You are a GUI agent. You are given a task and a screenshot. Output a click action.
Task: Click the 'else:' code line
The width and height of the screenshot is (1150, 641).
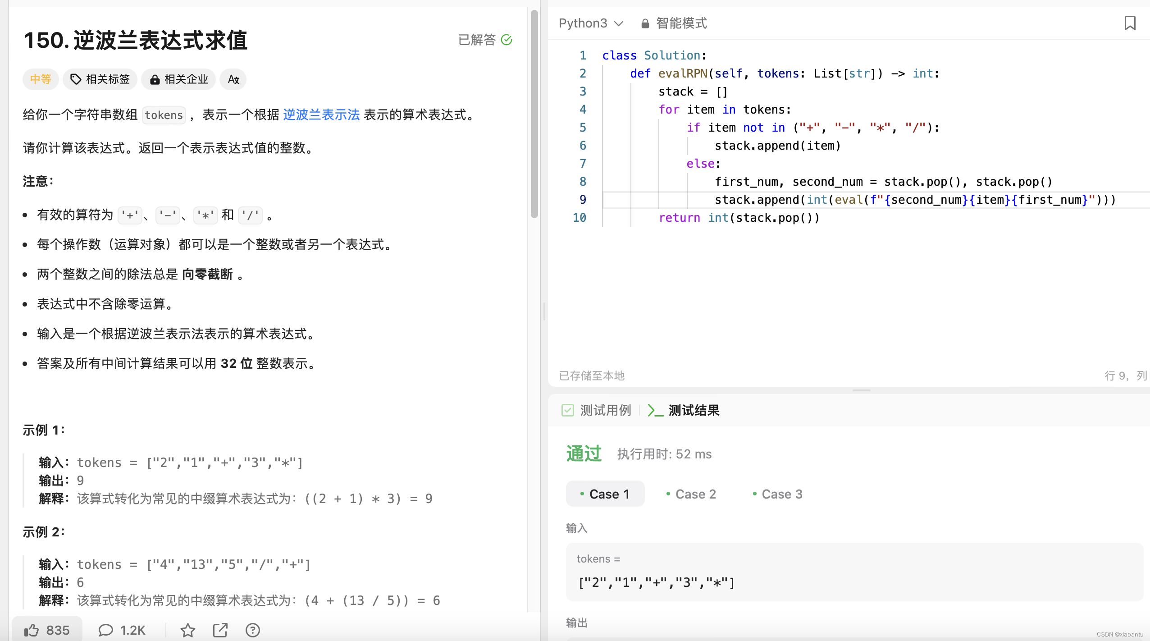(x=703, y=164)
